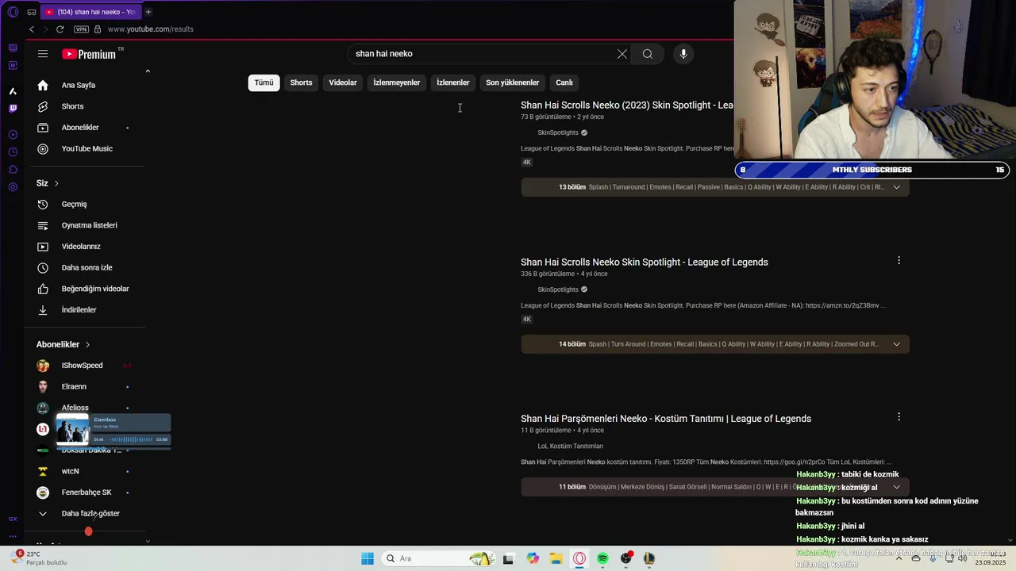The image size is (1016, 571).
Task: Click the address bar URL youtube.com/results
Action: (x=151, y=29)
